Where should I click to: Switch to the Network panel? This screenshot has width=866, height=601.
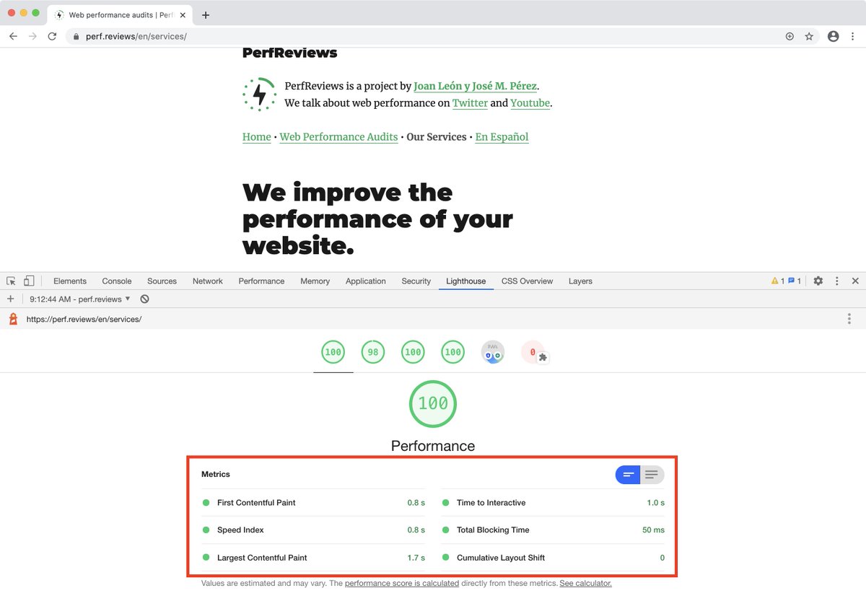(x=207, y=281)
